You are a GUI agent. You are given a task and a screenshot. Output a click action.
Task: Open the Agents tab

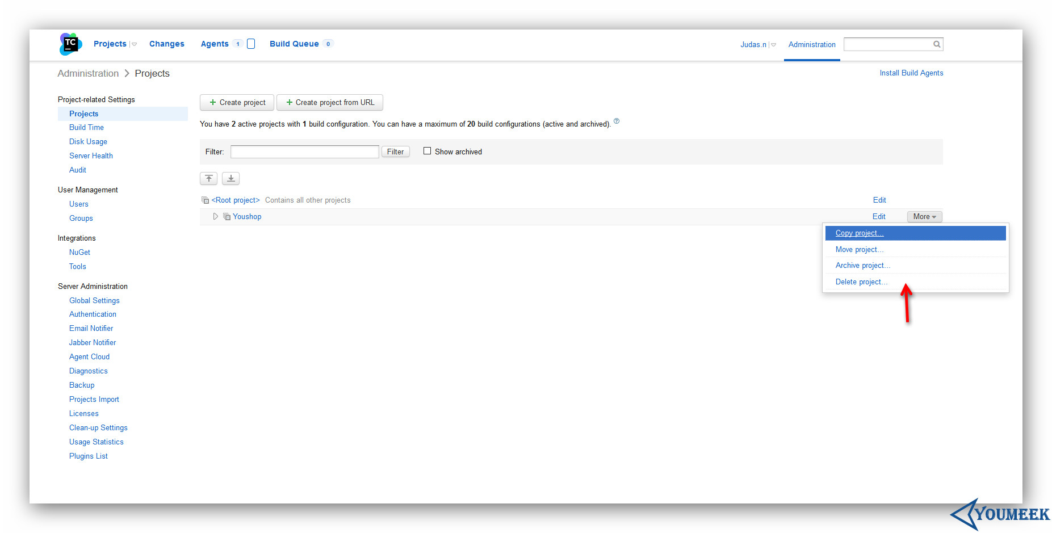pyautogui.click(x=215, y=44)
